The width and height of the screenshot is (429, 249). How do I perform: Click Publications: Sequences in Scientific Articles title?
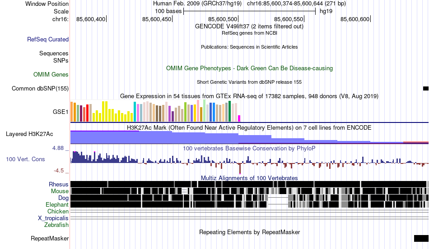249,47
